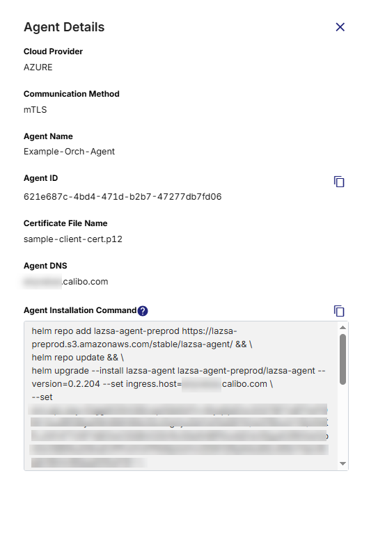Screen dimensions: 378x558
Task: Click the 'version=0.2.204 --set ingress.host=' line
Action: (152, 384)
